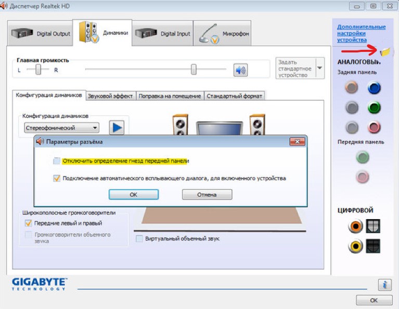Open Дополнительные настройки устройства link
The height and width of the screenshot is (309, 399).
tap(361, 33)
